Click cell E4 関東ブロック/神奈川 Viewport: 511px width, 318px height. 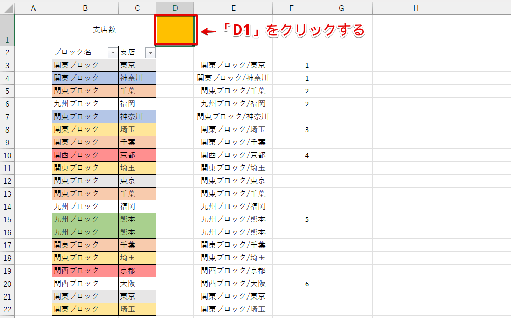click(x=233, y=78)
